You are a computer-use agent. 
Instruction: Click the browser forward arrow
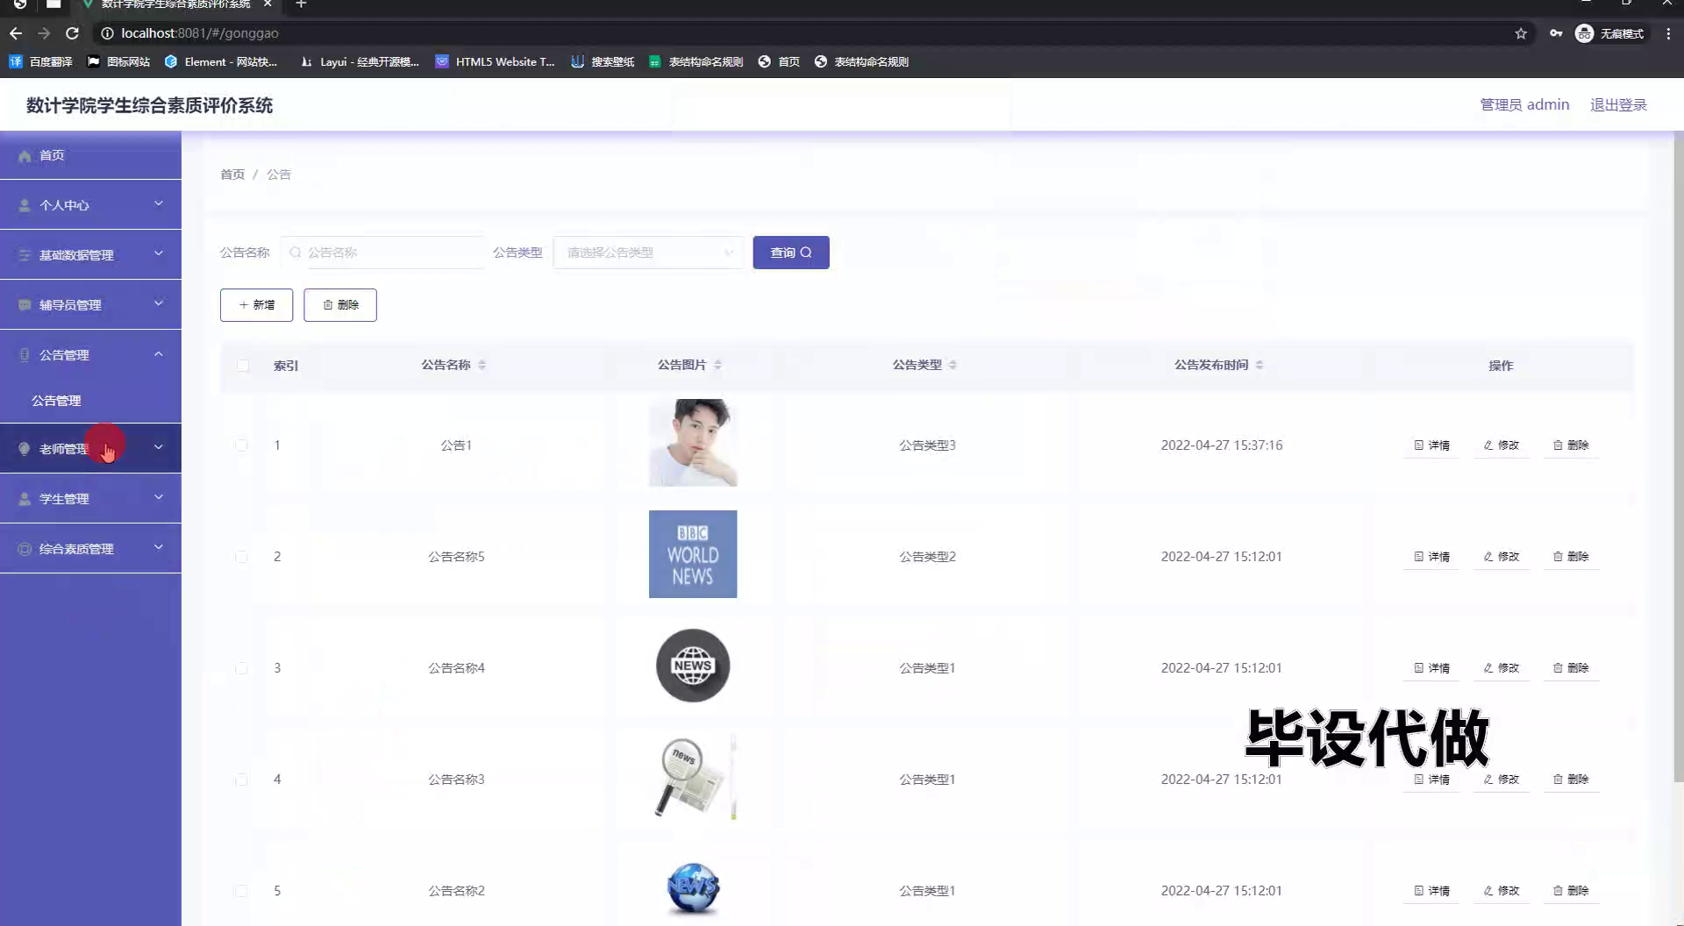44,33
